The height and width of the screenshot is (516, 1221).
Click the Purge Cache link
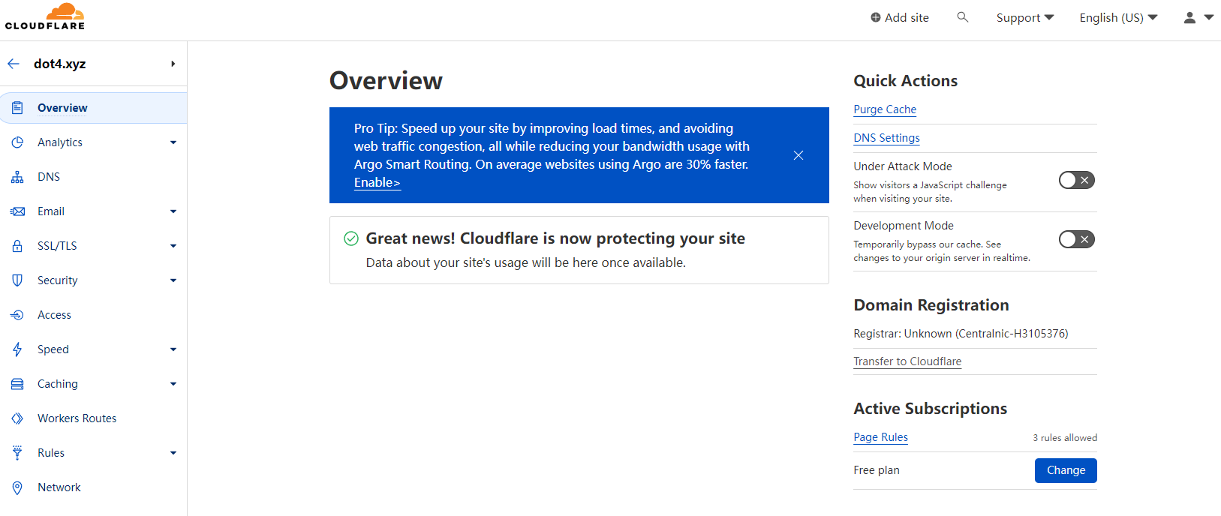click(x=885, y=109)
